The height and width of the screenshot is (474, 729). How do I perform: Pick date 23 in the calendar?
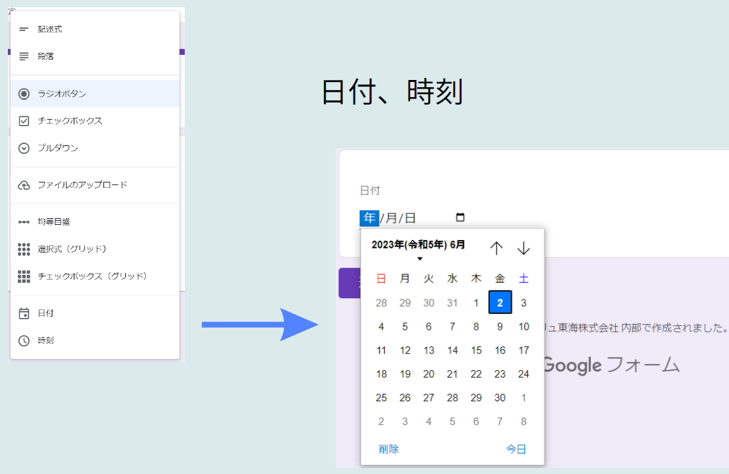(500, 374)
